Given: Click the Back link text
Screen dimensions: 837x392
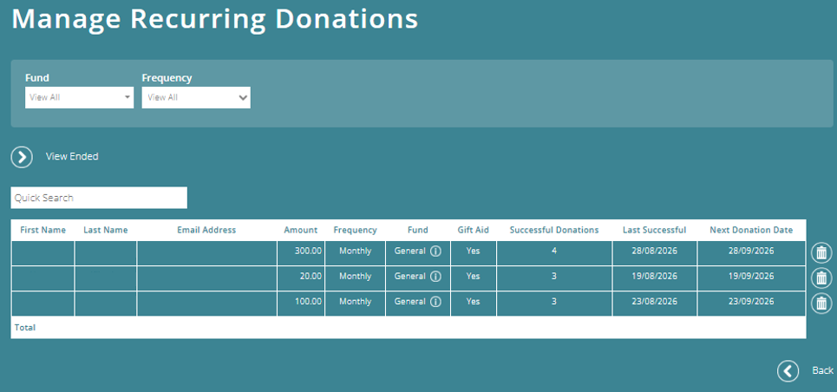Looking at the screenshot, I should [822, 370].
